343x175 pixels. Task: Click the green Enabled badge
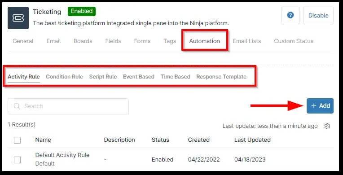point(82,11)
